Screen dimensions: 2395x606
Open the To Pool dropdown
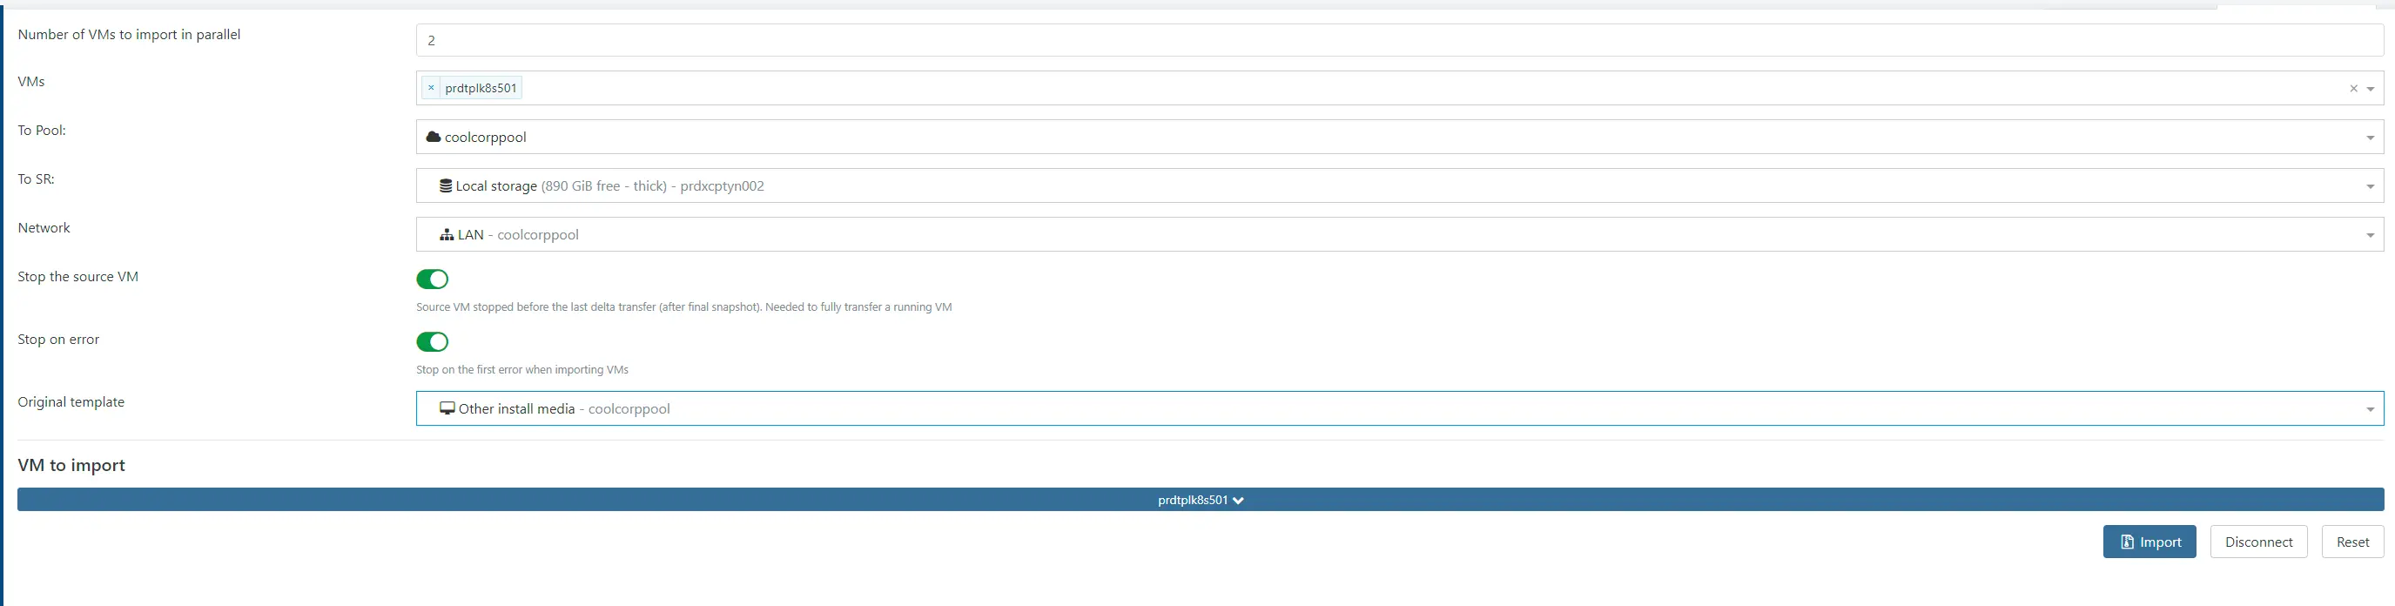coord(1399,137)
